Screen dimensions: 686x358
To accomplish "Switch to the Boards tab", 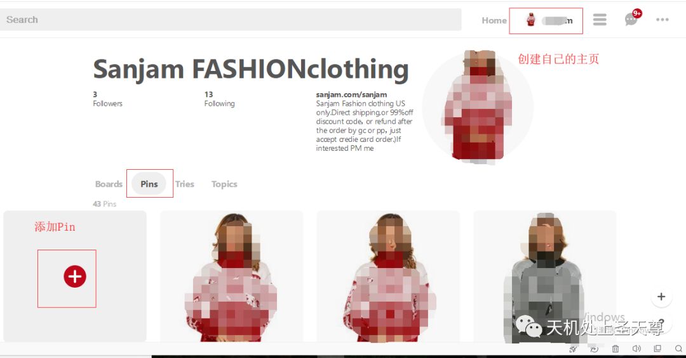I will point(109,184).
